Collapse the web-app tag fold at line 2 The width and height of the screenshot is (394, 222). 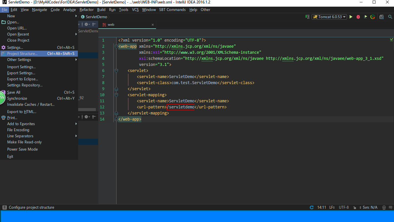point(116,46)
